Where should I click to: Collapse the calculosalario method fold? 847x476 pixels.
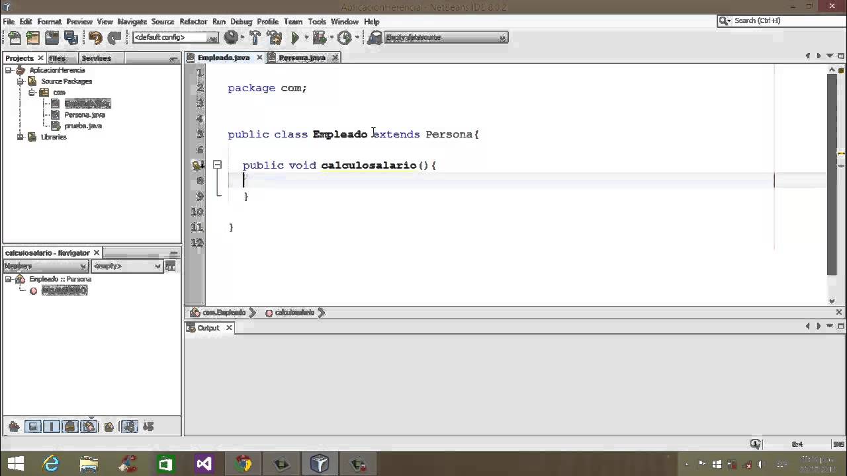[x=217, y=165]
